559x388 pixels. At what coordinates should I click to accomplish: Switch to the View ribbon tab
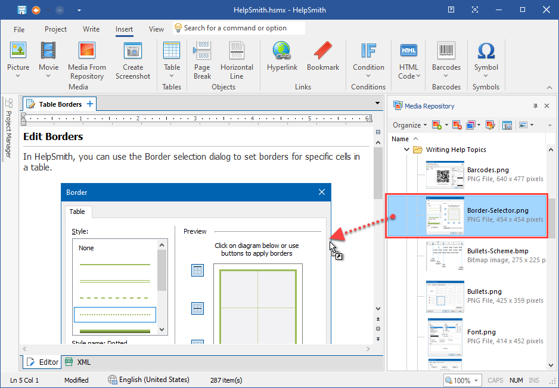coord(156,29)
